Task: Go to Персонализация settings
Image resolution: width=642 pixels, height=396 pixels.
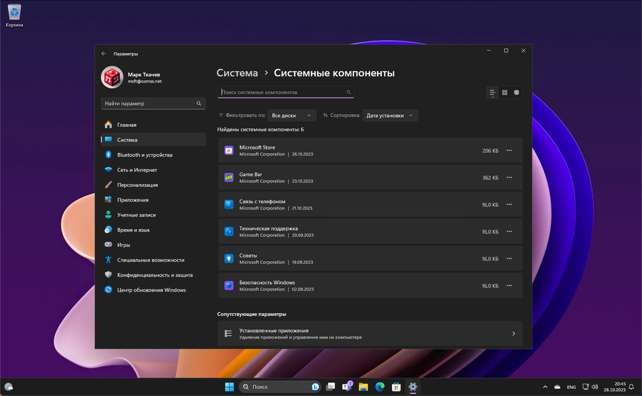Action: 153,185
